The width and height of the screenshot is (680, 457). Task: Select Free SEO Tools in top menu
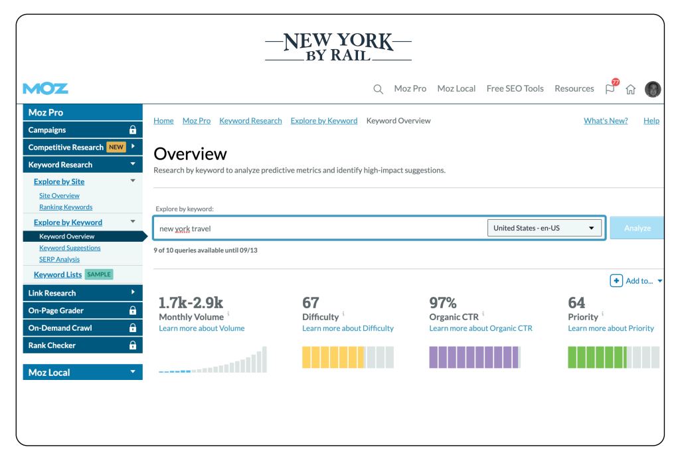(x=515, y=89)
